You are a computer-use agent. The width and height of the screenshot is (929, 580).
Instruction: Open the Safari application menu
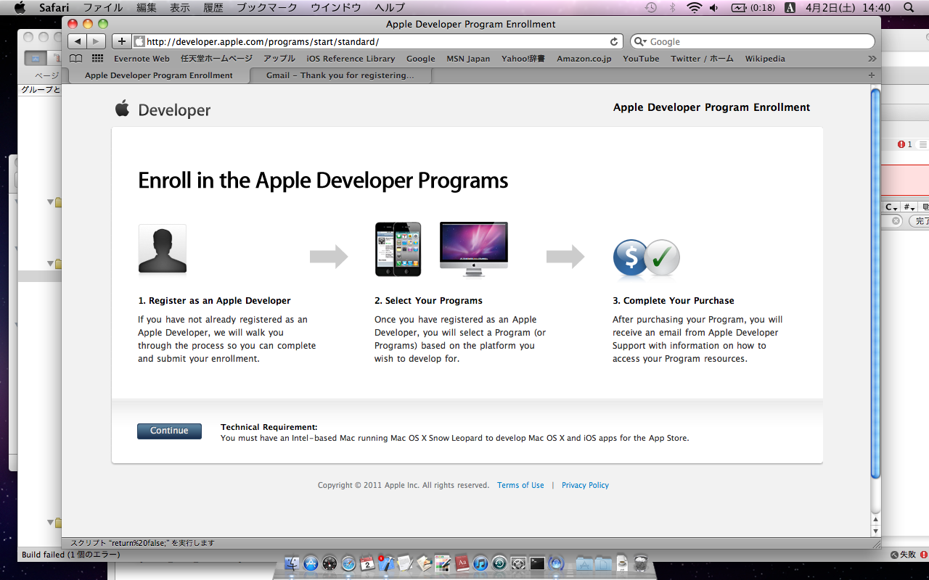click(x=54, y=8)
